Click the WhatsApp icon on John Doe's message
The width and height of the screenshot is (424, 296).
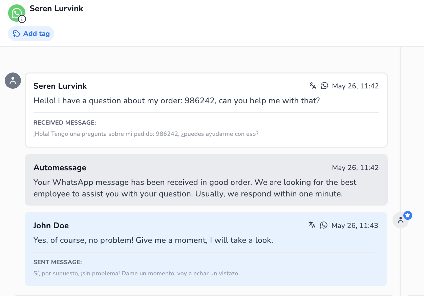[324, 225]
